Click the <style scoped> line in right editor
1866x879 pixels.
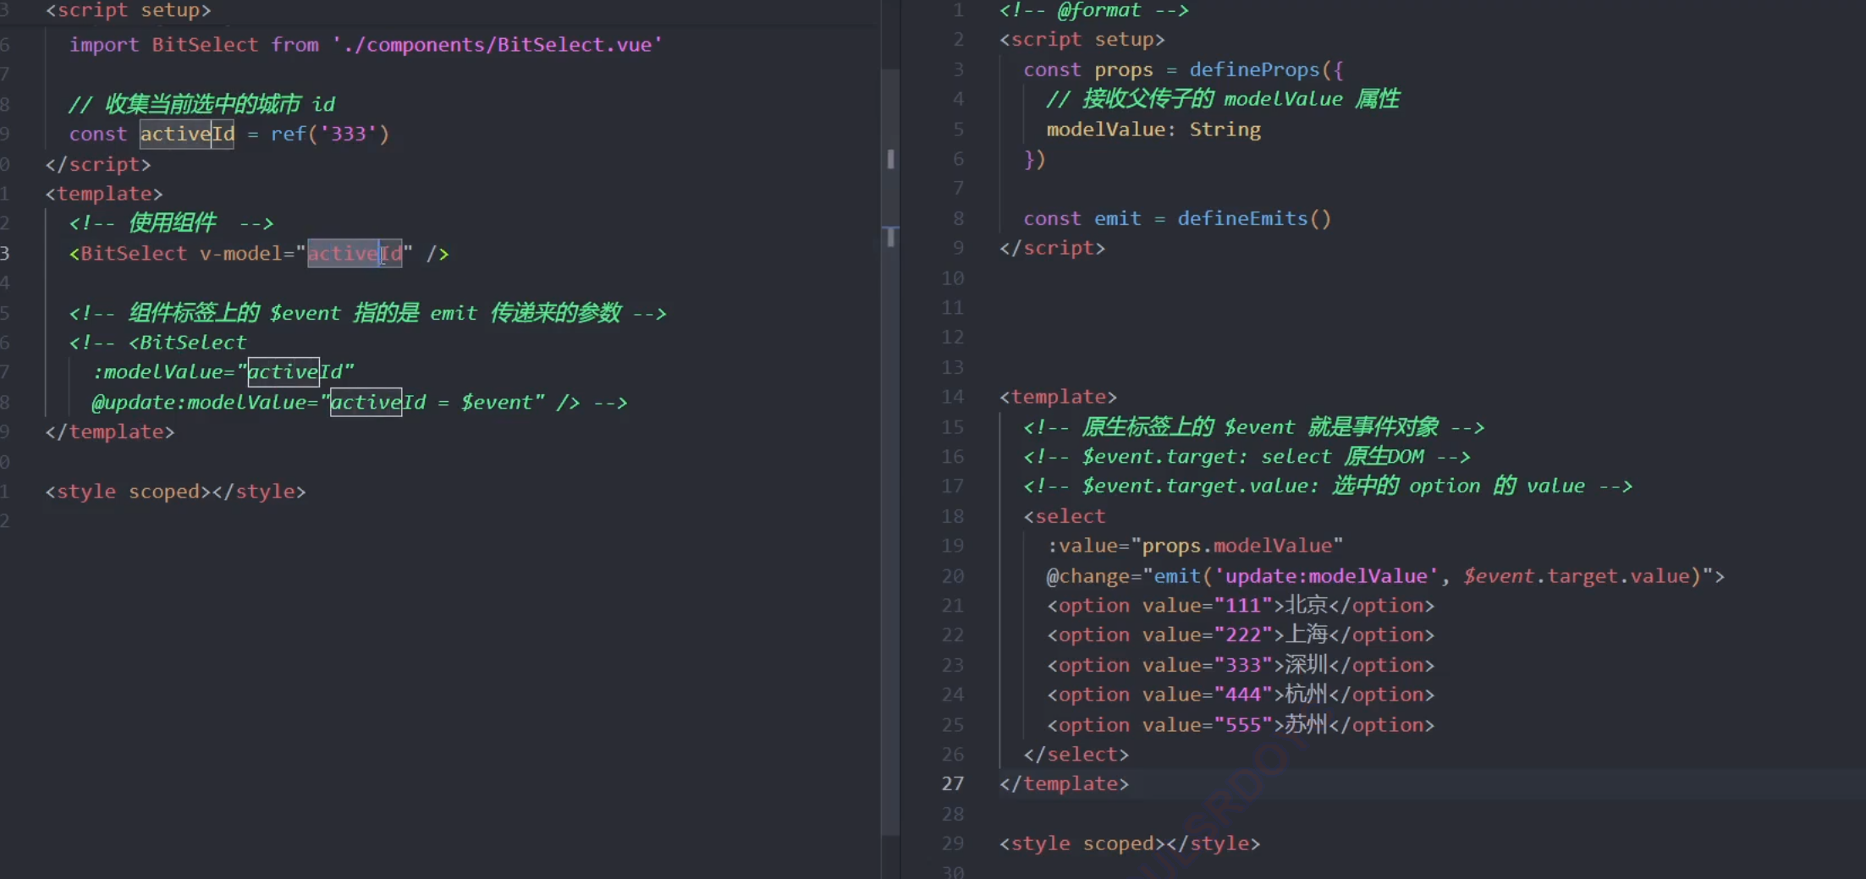(x=1130, y=844)
